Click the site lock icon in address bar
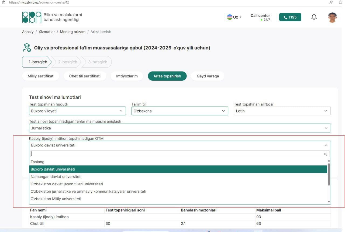 pyautogui.click(x=4, y=2)
